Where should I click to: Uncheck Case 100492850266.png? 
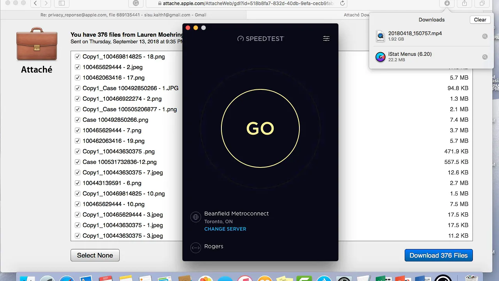78,120
